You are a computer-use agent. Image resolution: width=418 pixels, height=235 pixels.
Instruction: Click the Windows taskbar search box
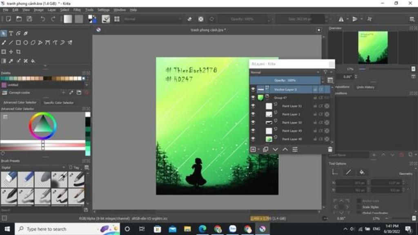67,229
